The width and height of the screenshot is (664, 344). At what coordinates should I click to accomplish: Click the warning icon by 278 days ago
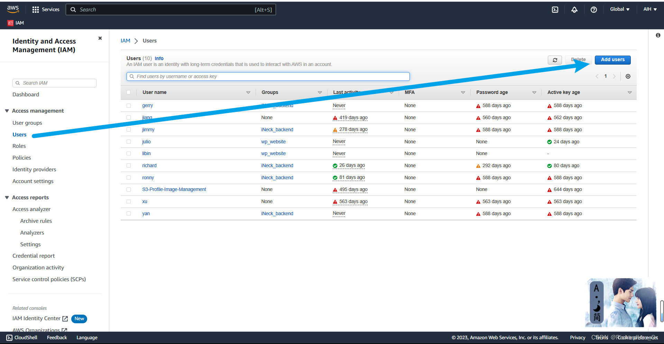point(335,130)
